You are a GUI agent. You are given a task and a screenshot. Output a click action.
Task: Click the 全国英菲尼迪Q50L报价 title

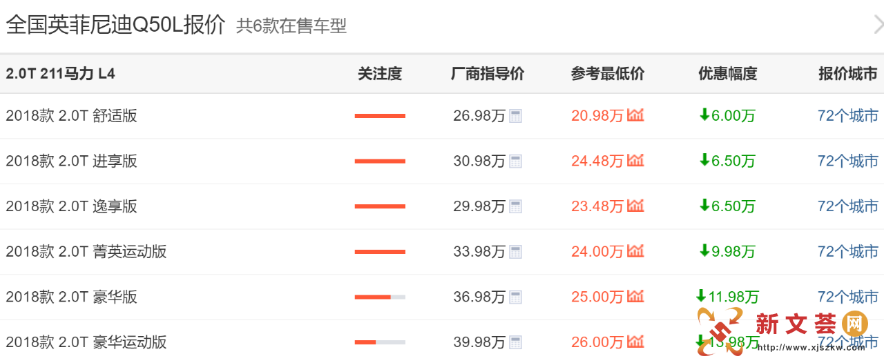click(x=115, y=25)
